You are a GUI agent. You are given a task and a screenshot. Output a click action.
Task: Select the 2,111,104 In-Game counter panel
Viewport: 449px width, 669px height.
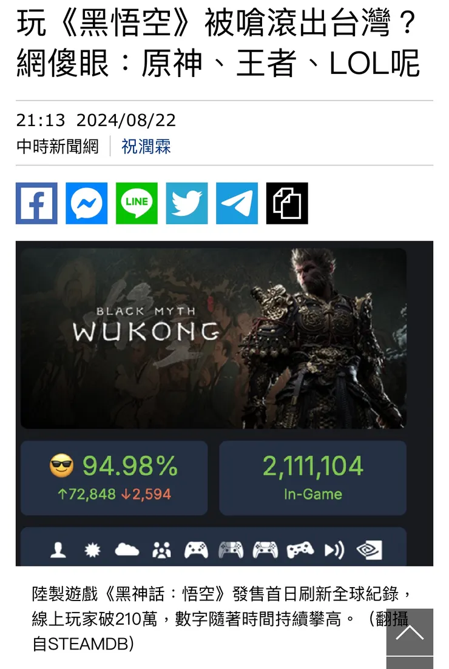(313, 478)
